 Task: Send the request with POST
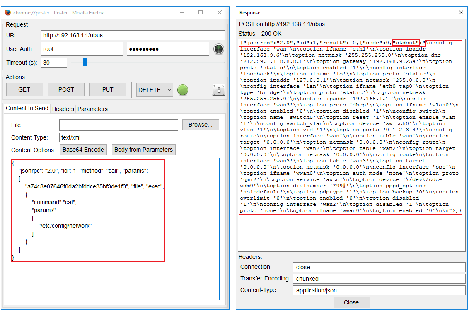(x=66, y=89)
